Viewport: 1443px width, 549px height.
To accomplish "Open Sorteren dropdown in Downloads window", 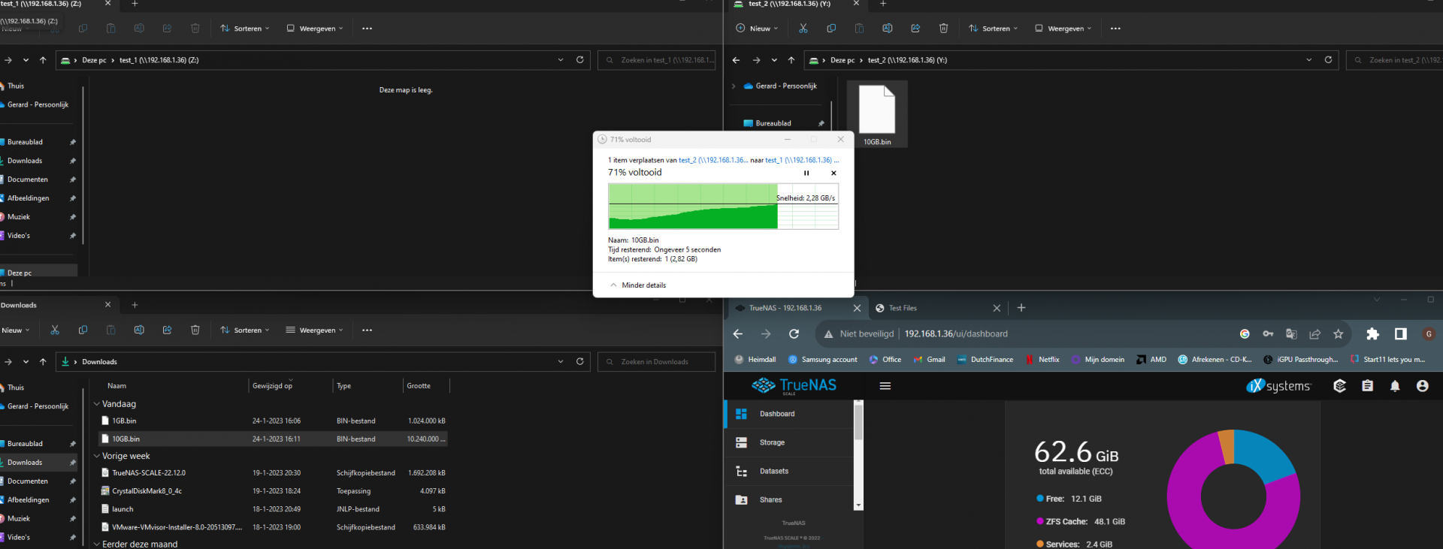I will click(245, 330).
